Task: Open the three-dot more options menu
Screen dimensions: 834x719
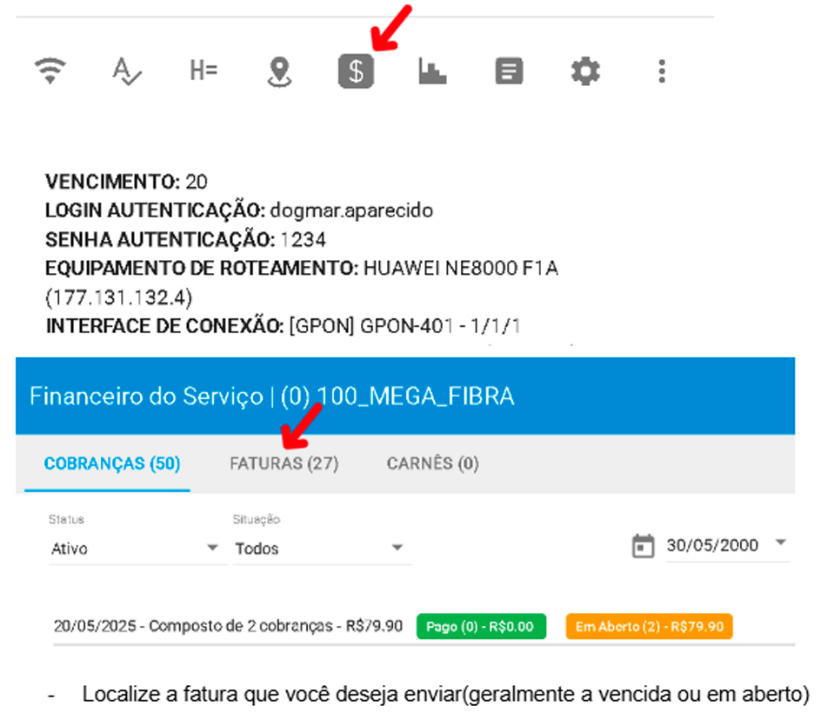Action: tap(662, 71)
